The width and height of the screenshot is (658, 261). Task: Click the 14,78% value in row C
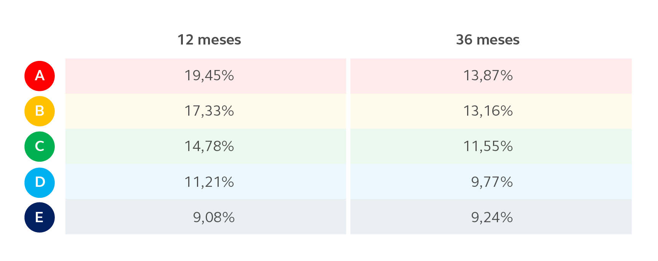coord(209,146)
